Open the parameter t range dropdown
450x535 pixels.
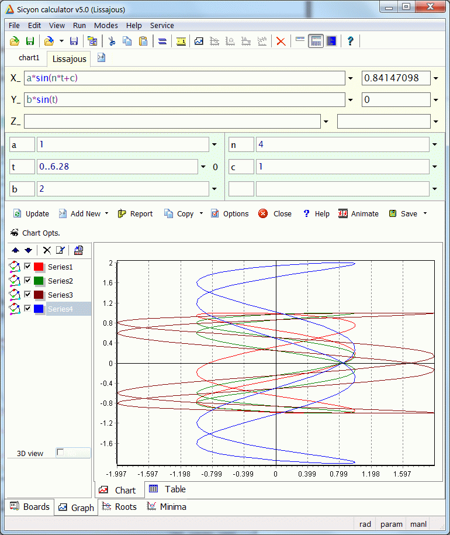click(203, 167)
